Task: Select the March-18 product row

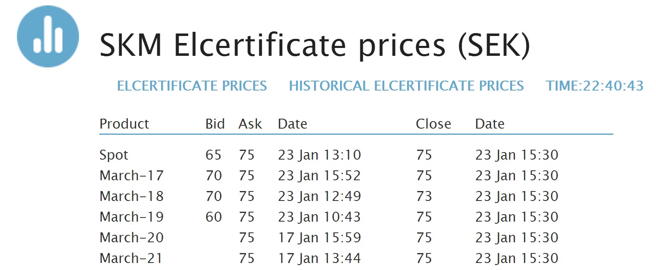Action: [x=132, y=196]
